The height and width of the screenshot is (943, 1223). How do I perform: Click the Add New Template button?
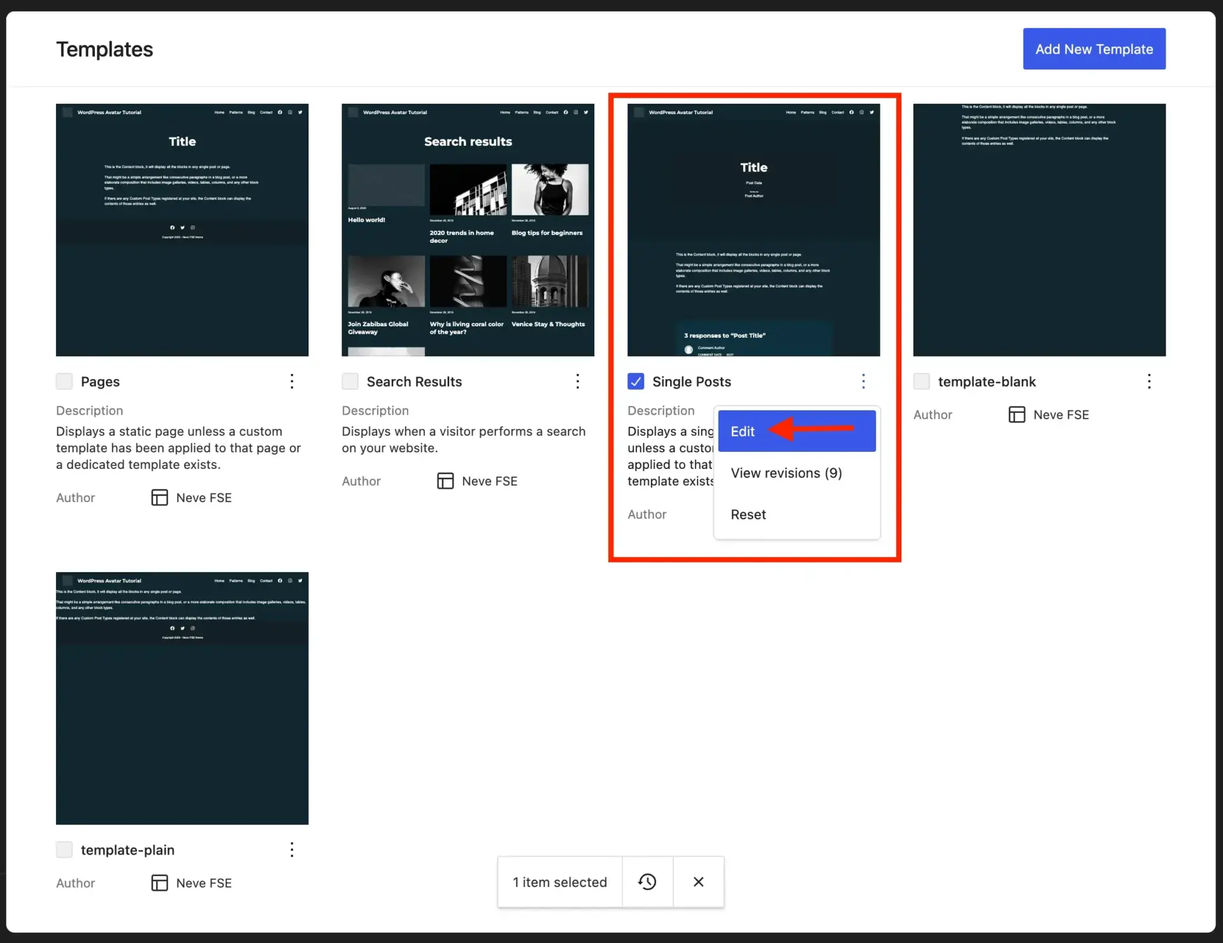click(x=1094, y=48)
